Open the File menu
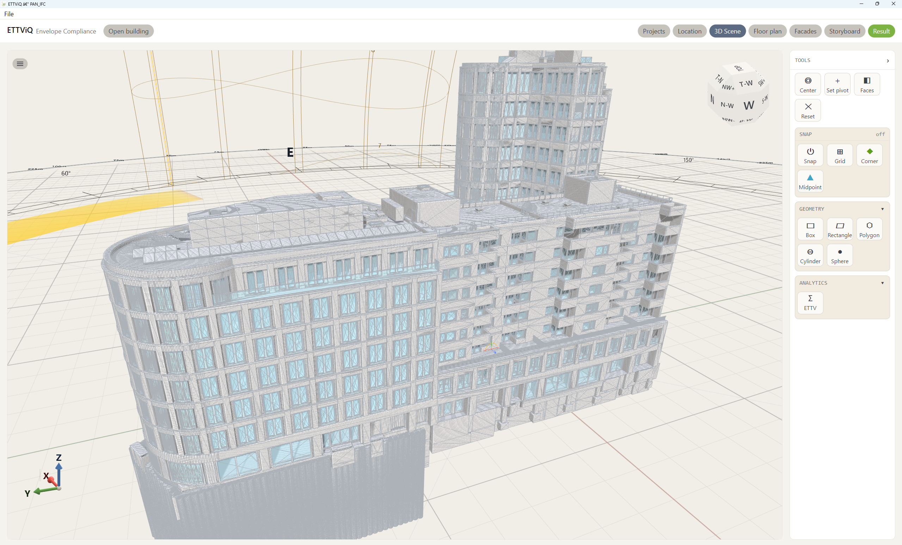The image size is (902, 545). coord(9,14)
